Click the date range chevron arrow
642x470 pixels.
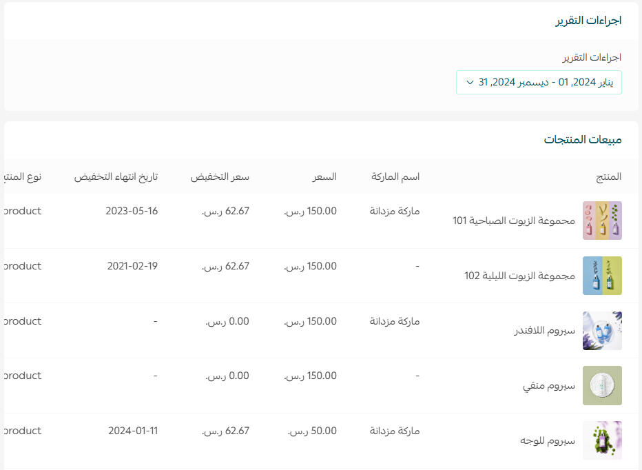click(x=470, y=82)
